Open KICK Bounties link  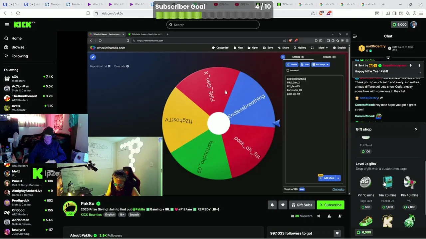pyautogui.click(x=91, y=215)
